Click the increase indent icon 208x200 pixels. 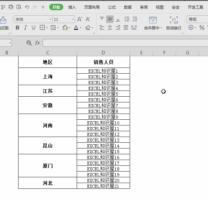pyautogui.click(x=135, y=19)
